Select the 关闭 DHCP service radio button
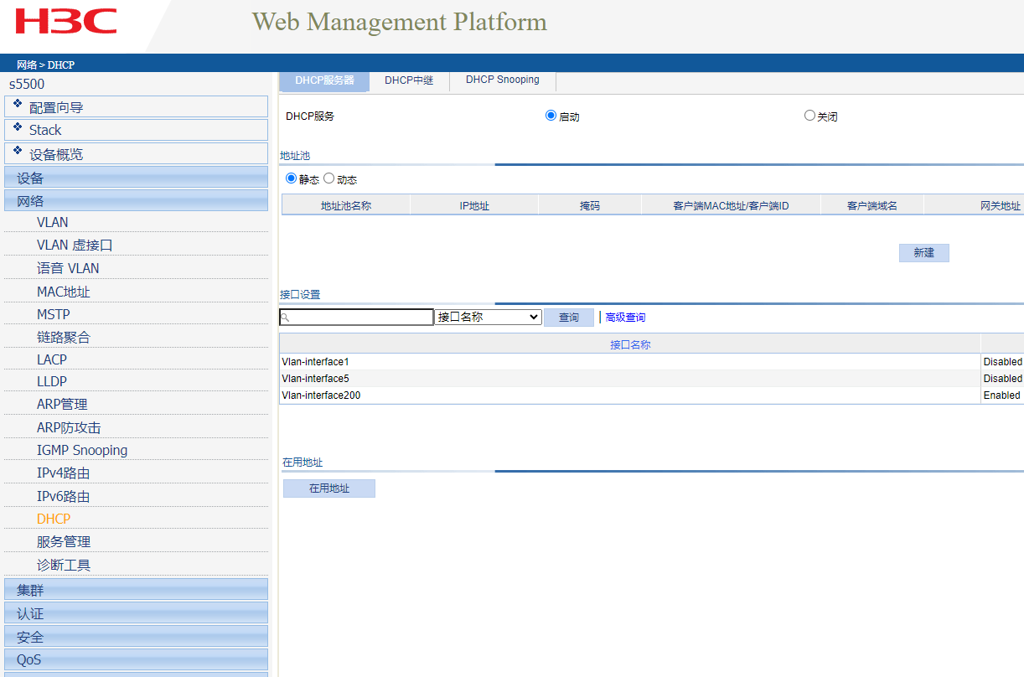This screenshot has height=677, width=1024. pos(809,116)
